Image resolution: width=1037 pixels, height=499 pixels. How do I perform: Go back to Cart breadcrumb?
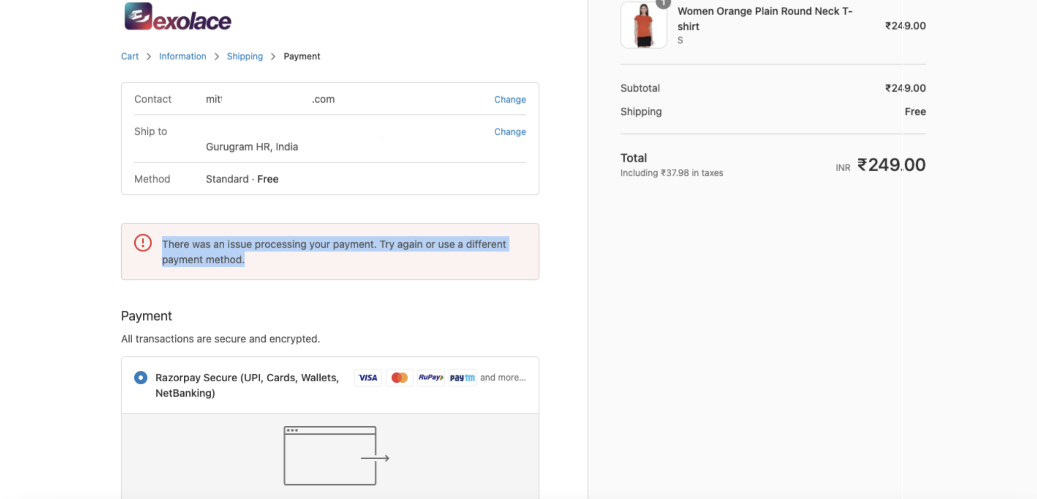(x=130, y=56)
